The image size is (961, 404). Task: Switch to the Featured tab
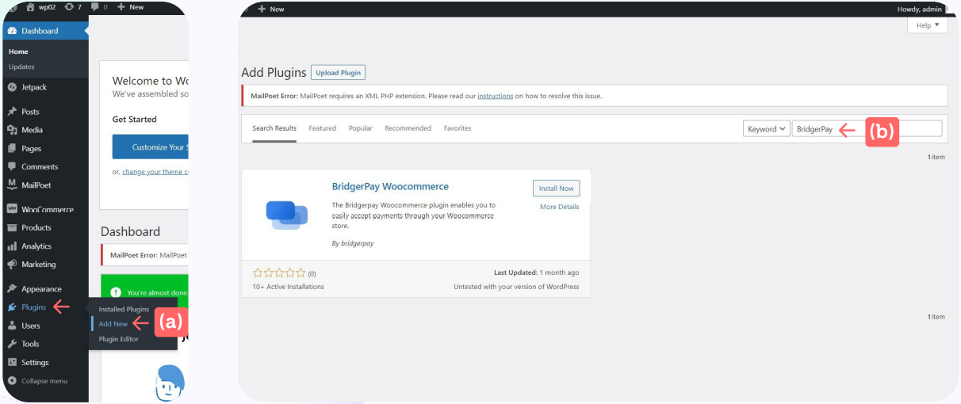tap(323, 128)
